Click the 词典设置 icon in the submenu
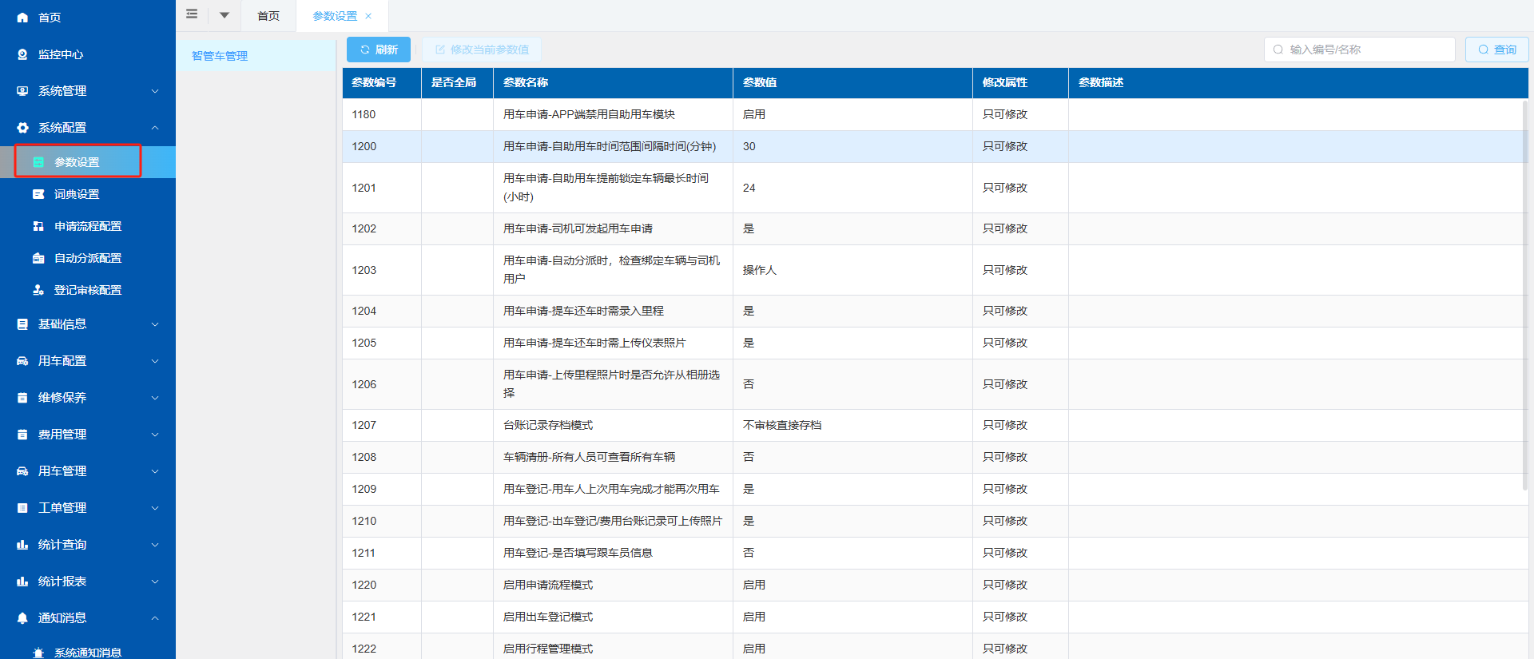 [x=38, y=194]
